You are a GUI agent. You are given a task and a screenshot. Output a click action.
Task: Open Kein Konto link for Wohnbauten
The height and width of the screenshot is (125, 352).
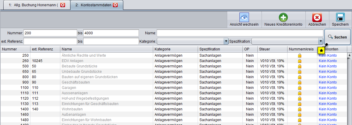328,109
